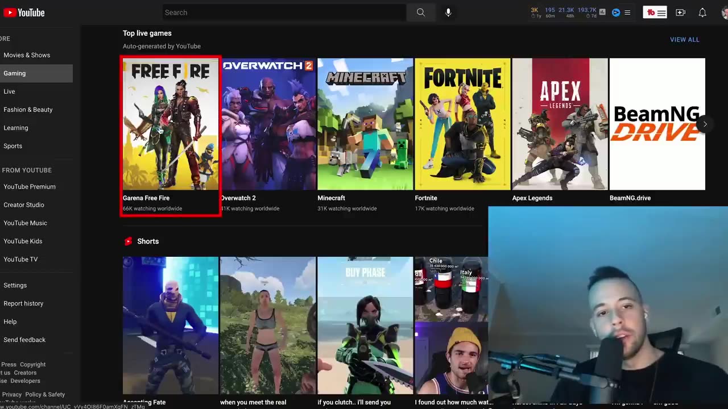Click the Creators footer link
Screen dimensions: 728x409
pyautogui.click(x=25, y=373)
